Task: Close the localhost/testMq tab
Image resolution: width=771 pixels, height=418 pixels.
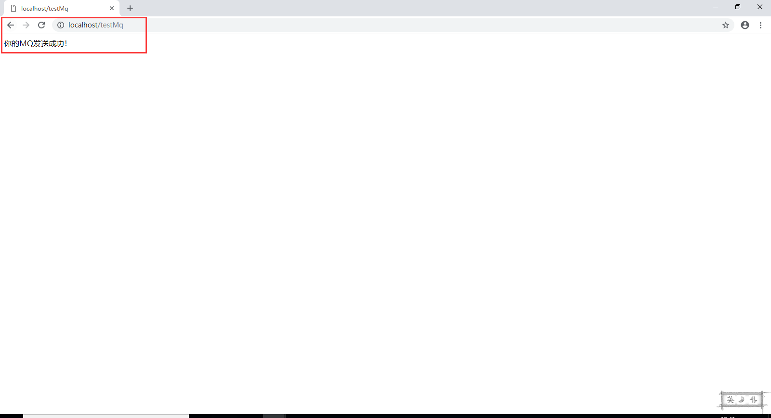Action: point(112,8)
